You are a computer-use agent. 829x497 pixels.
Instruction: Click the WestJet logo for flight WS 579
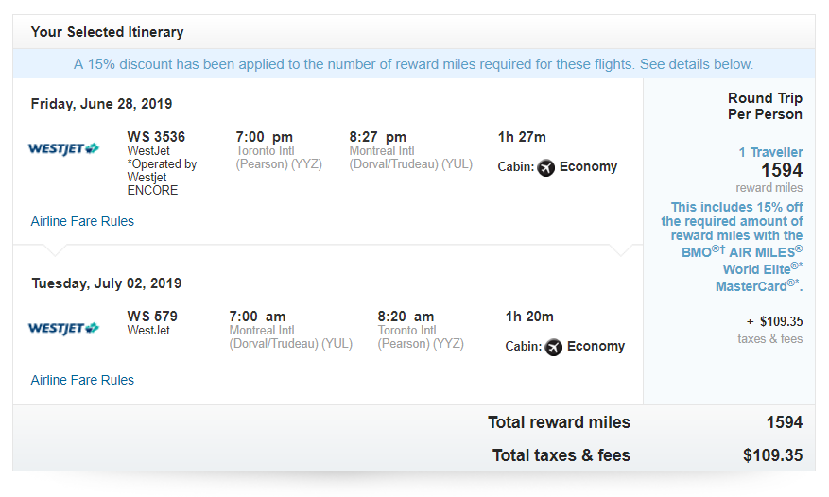(63, 328)
